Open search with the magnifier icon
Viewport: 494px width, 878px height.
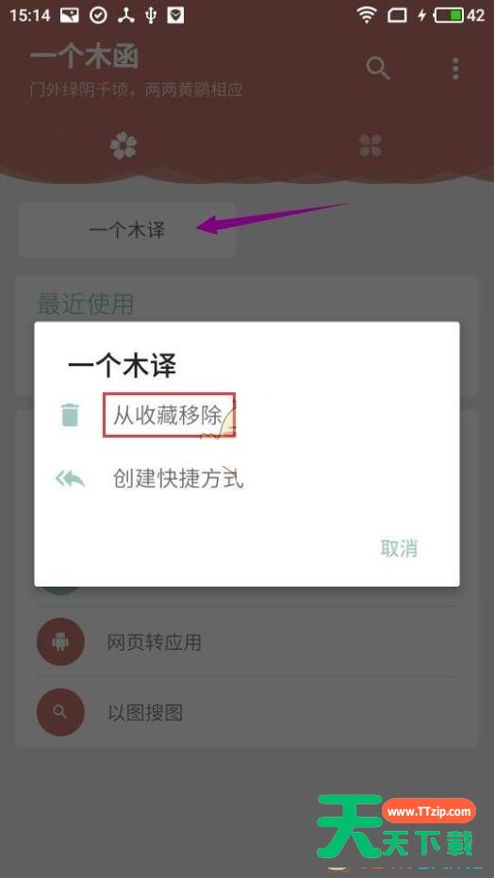(378, 68)
